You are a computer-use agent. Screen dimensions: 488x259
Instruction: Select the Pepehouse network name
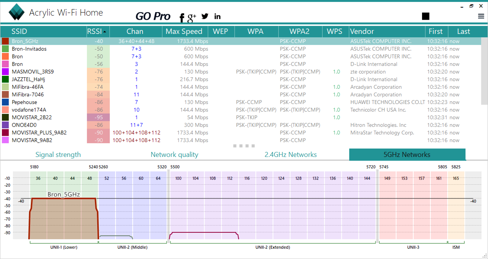pos(24,102)
